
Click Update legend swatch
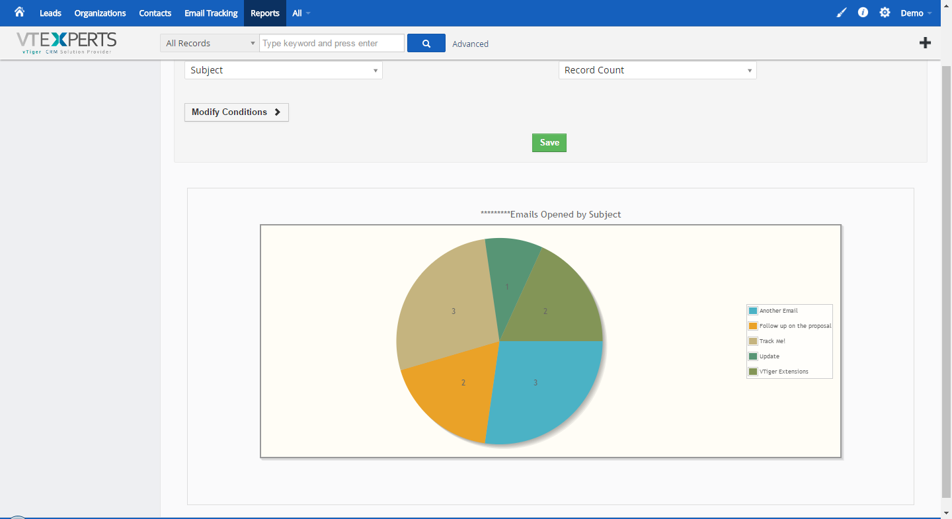[753, 356]
